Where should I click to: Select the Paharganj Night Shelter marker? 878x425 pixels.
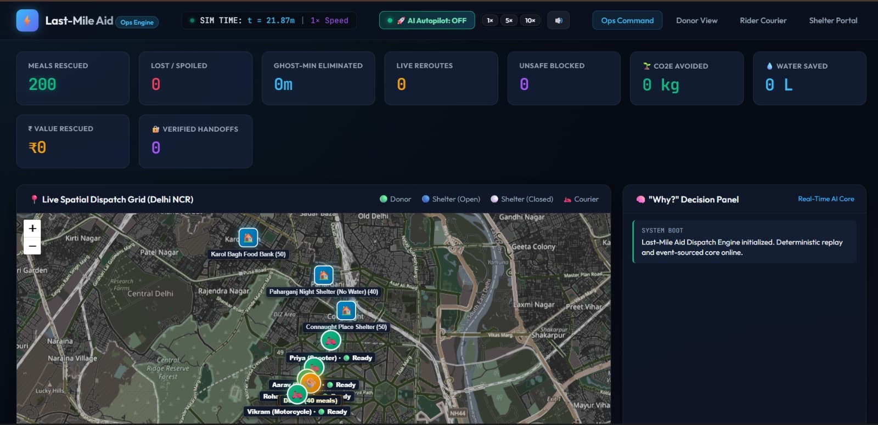click(323, 275)
